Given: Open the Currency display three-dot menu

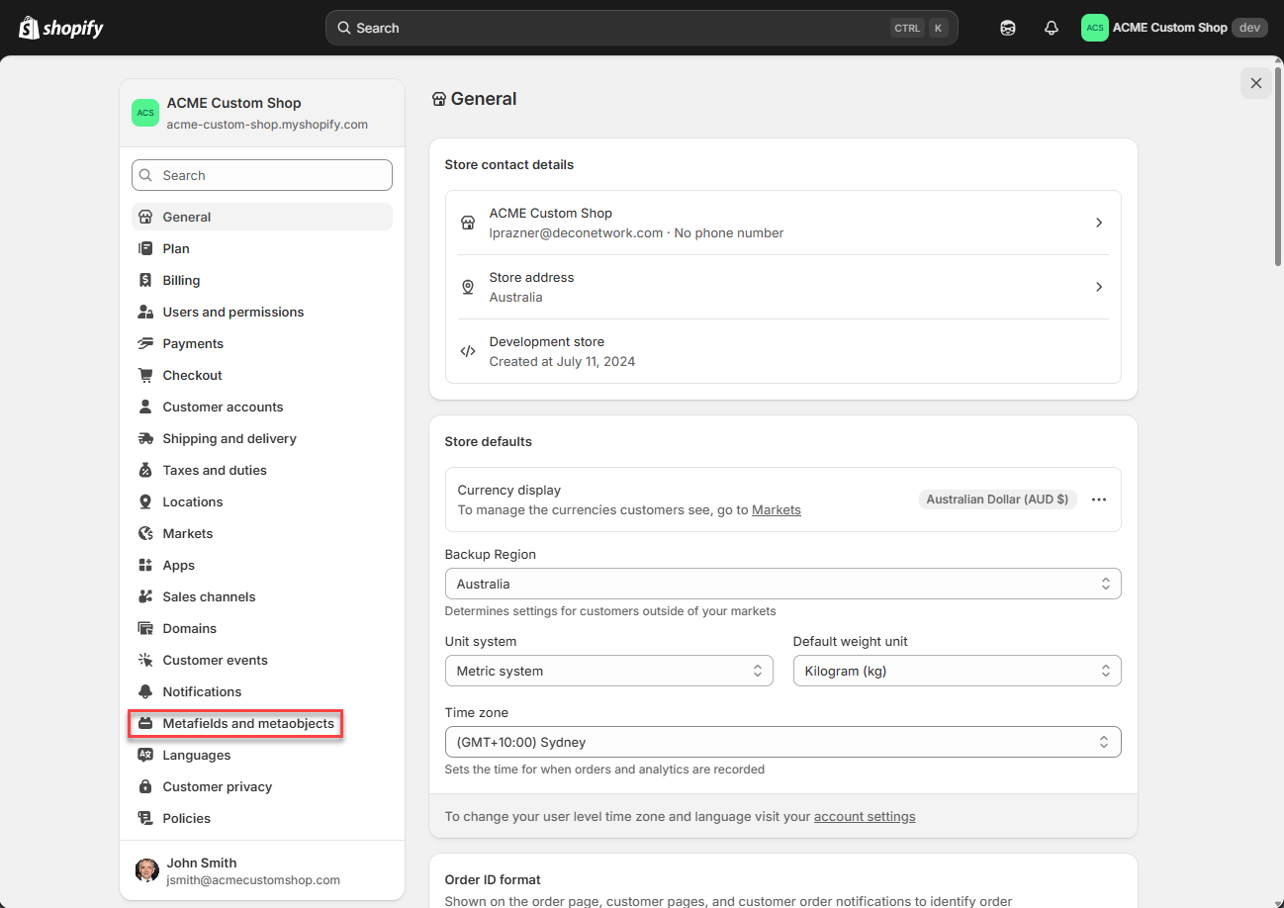Looking at the screenshot, I should (x=1098, y=499).
